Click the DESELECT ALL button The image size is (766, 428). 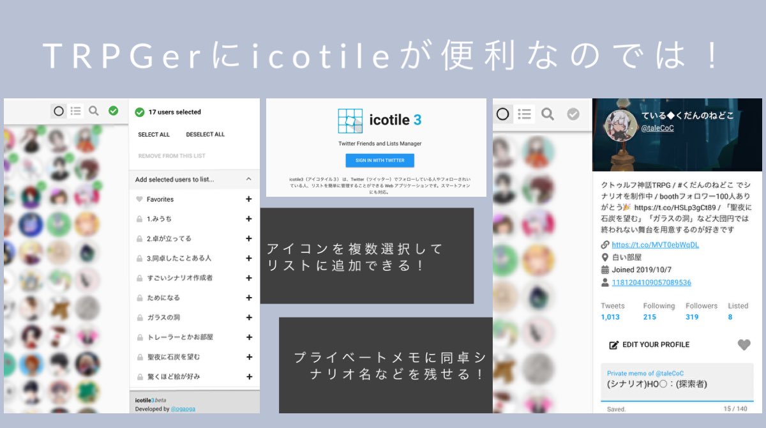click(206, 135)
